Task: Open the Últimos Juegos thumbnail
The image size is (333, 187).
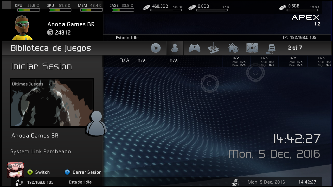Action: pyautogui.click(x=52, y=103)
